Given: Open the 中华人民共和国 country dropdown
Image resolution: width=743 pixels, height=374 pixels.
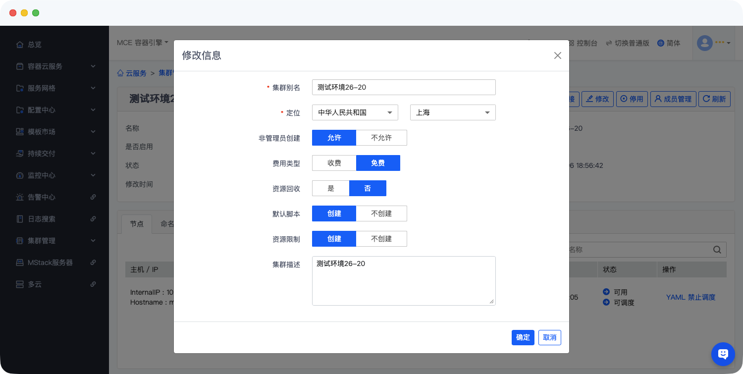Looking at the screenshot, I should (355, 112).
